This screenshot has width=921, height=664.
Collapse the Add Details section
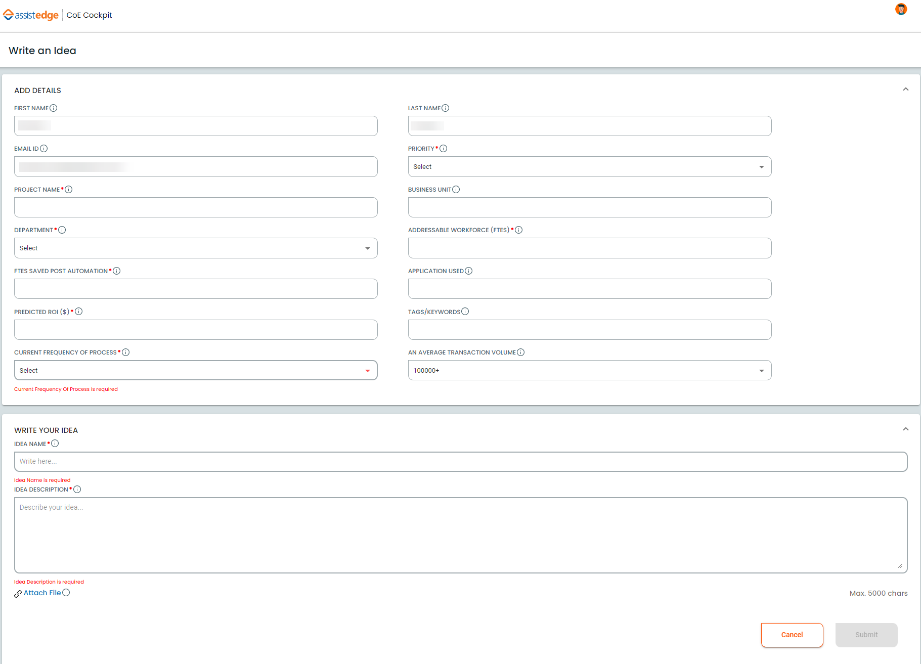(x=906, y=90)
